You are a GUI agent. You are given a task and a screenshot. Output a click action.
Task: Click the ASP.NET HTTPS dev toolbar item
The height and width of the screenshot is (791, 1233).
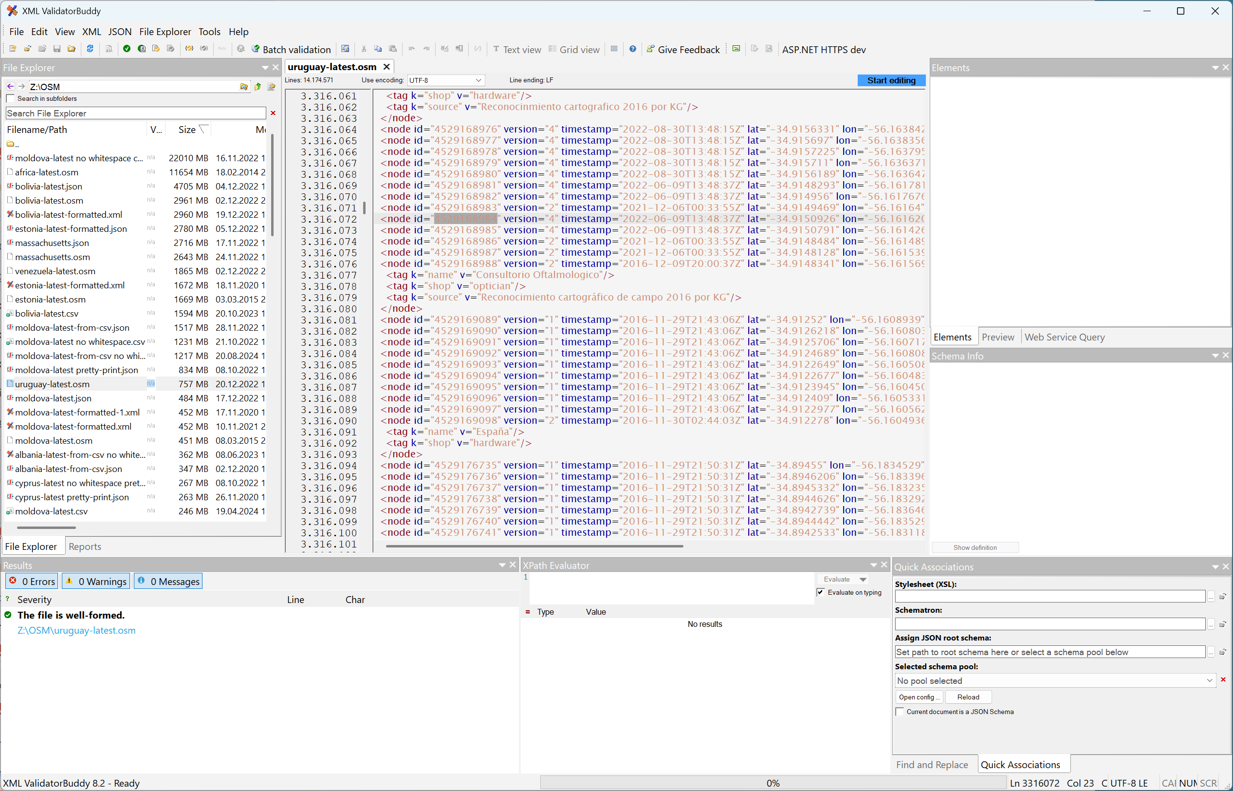click(823, 49)
